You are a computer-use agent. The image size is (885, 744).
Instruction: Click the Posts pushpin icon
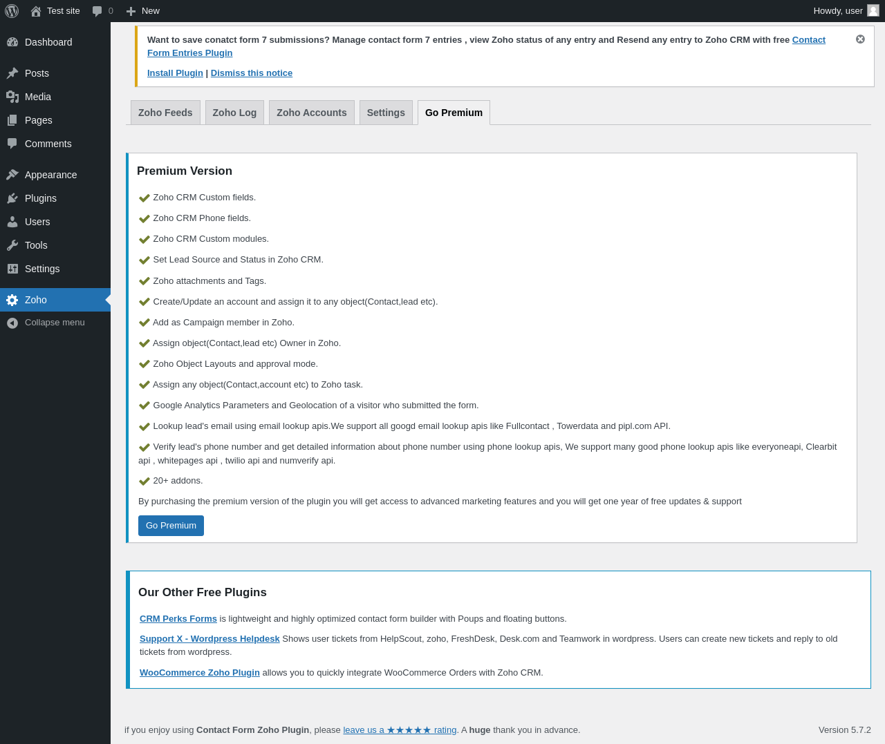(x=12, y=73)
